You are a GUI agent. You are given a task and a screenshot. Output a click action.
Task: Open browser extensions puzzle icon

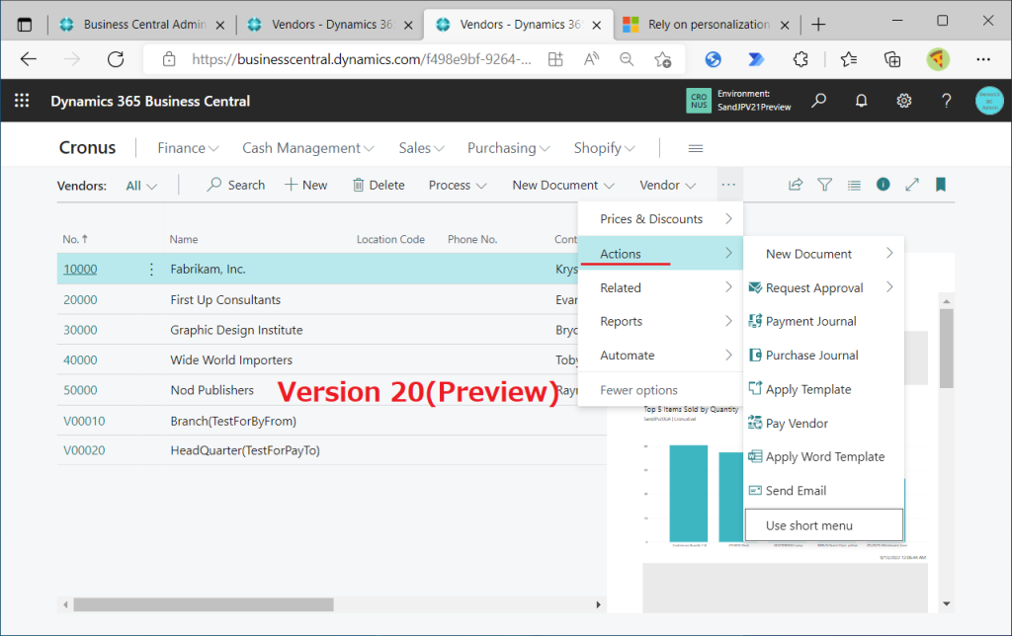tap(801, 59)
